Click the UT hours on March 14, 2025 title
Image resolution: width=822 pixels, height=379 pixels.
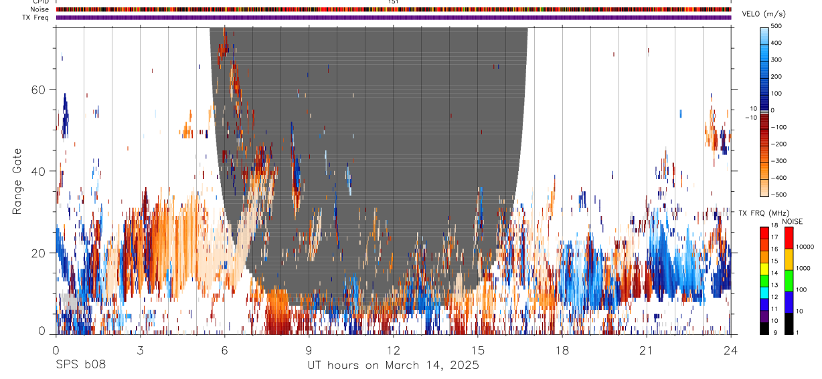(x=393, y=365)
